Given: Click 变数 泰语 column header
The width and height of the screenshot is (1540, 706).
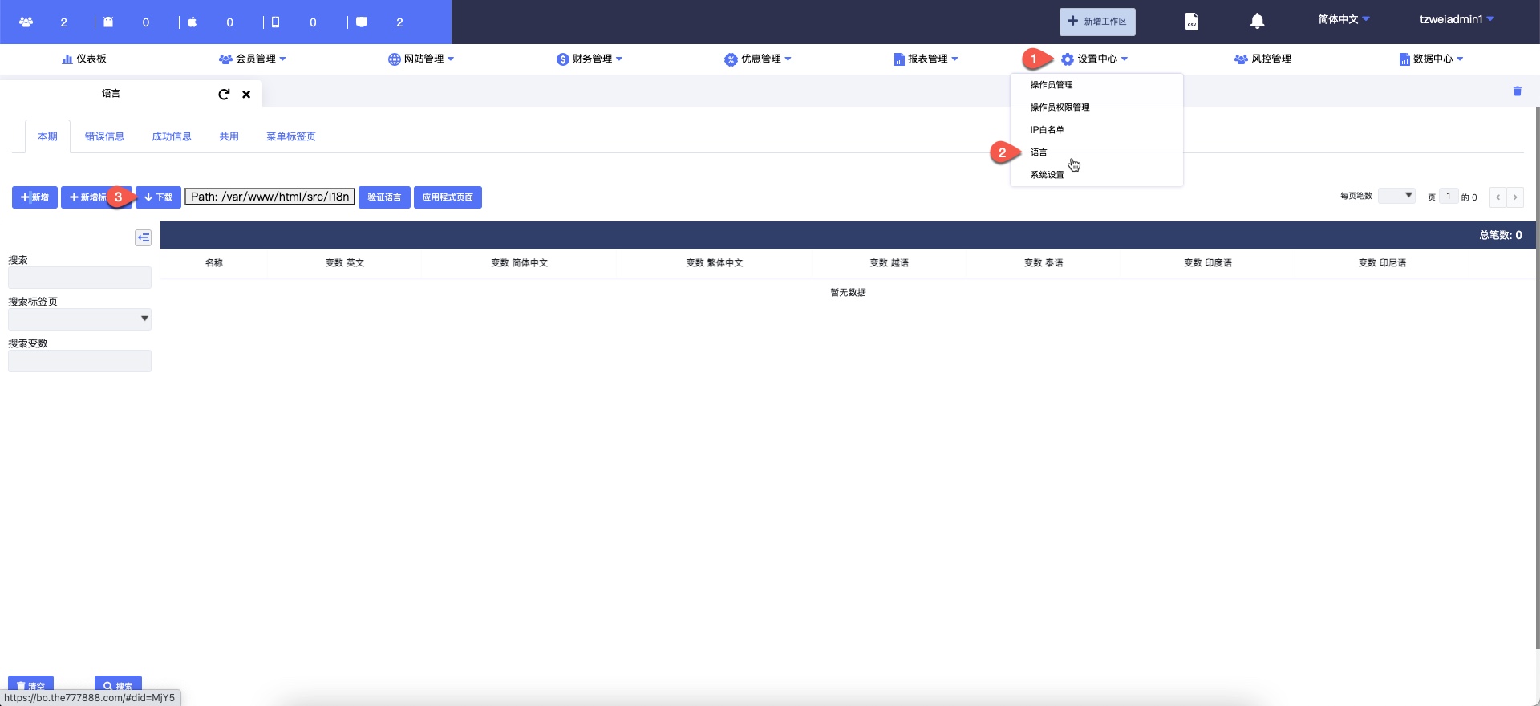Looking at the screenshot, I should 1044,263.
